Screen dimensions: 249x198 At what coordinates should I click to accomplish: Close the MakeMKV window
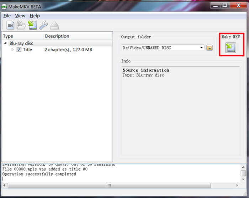pos(238,5)
